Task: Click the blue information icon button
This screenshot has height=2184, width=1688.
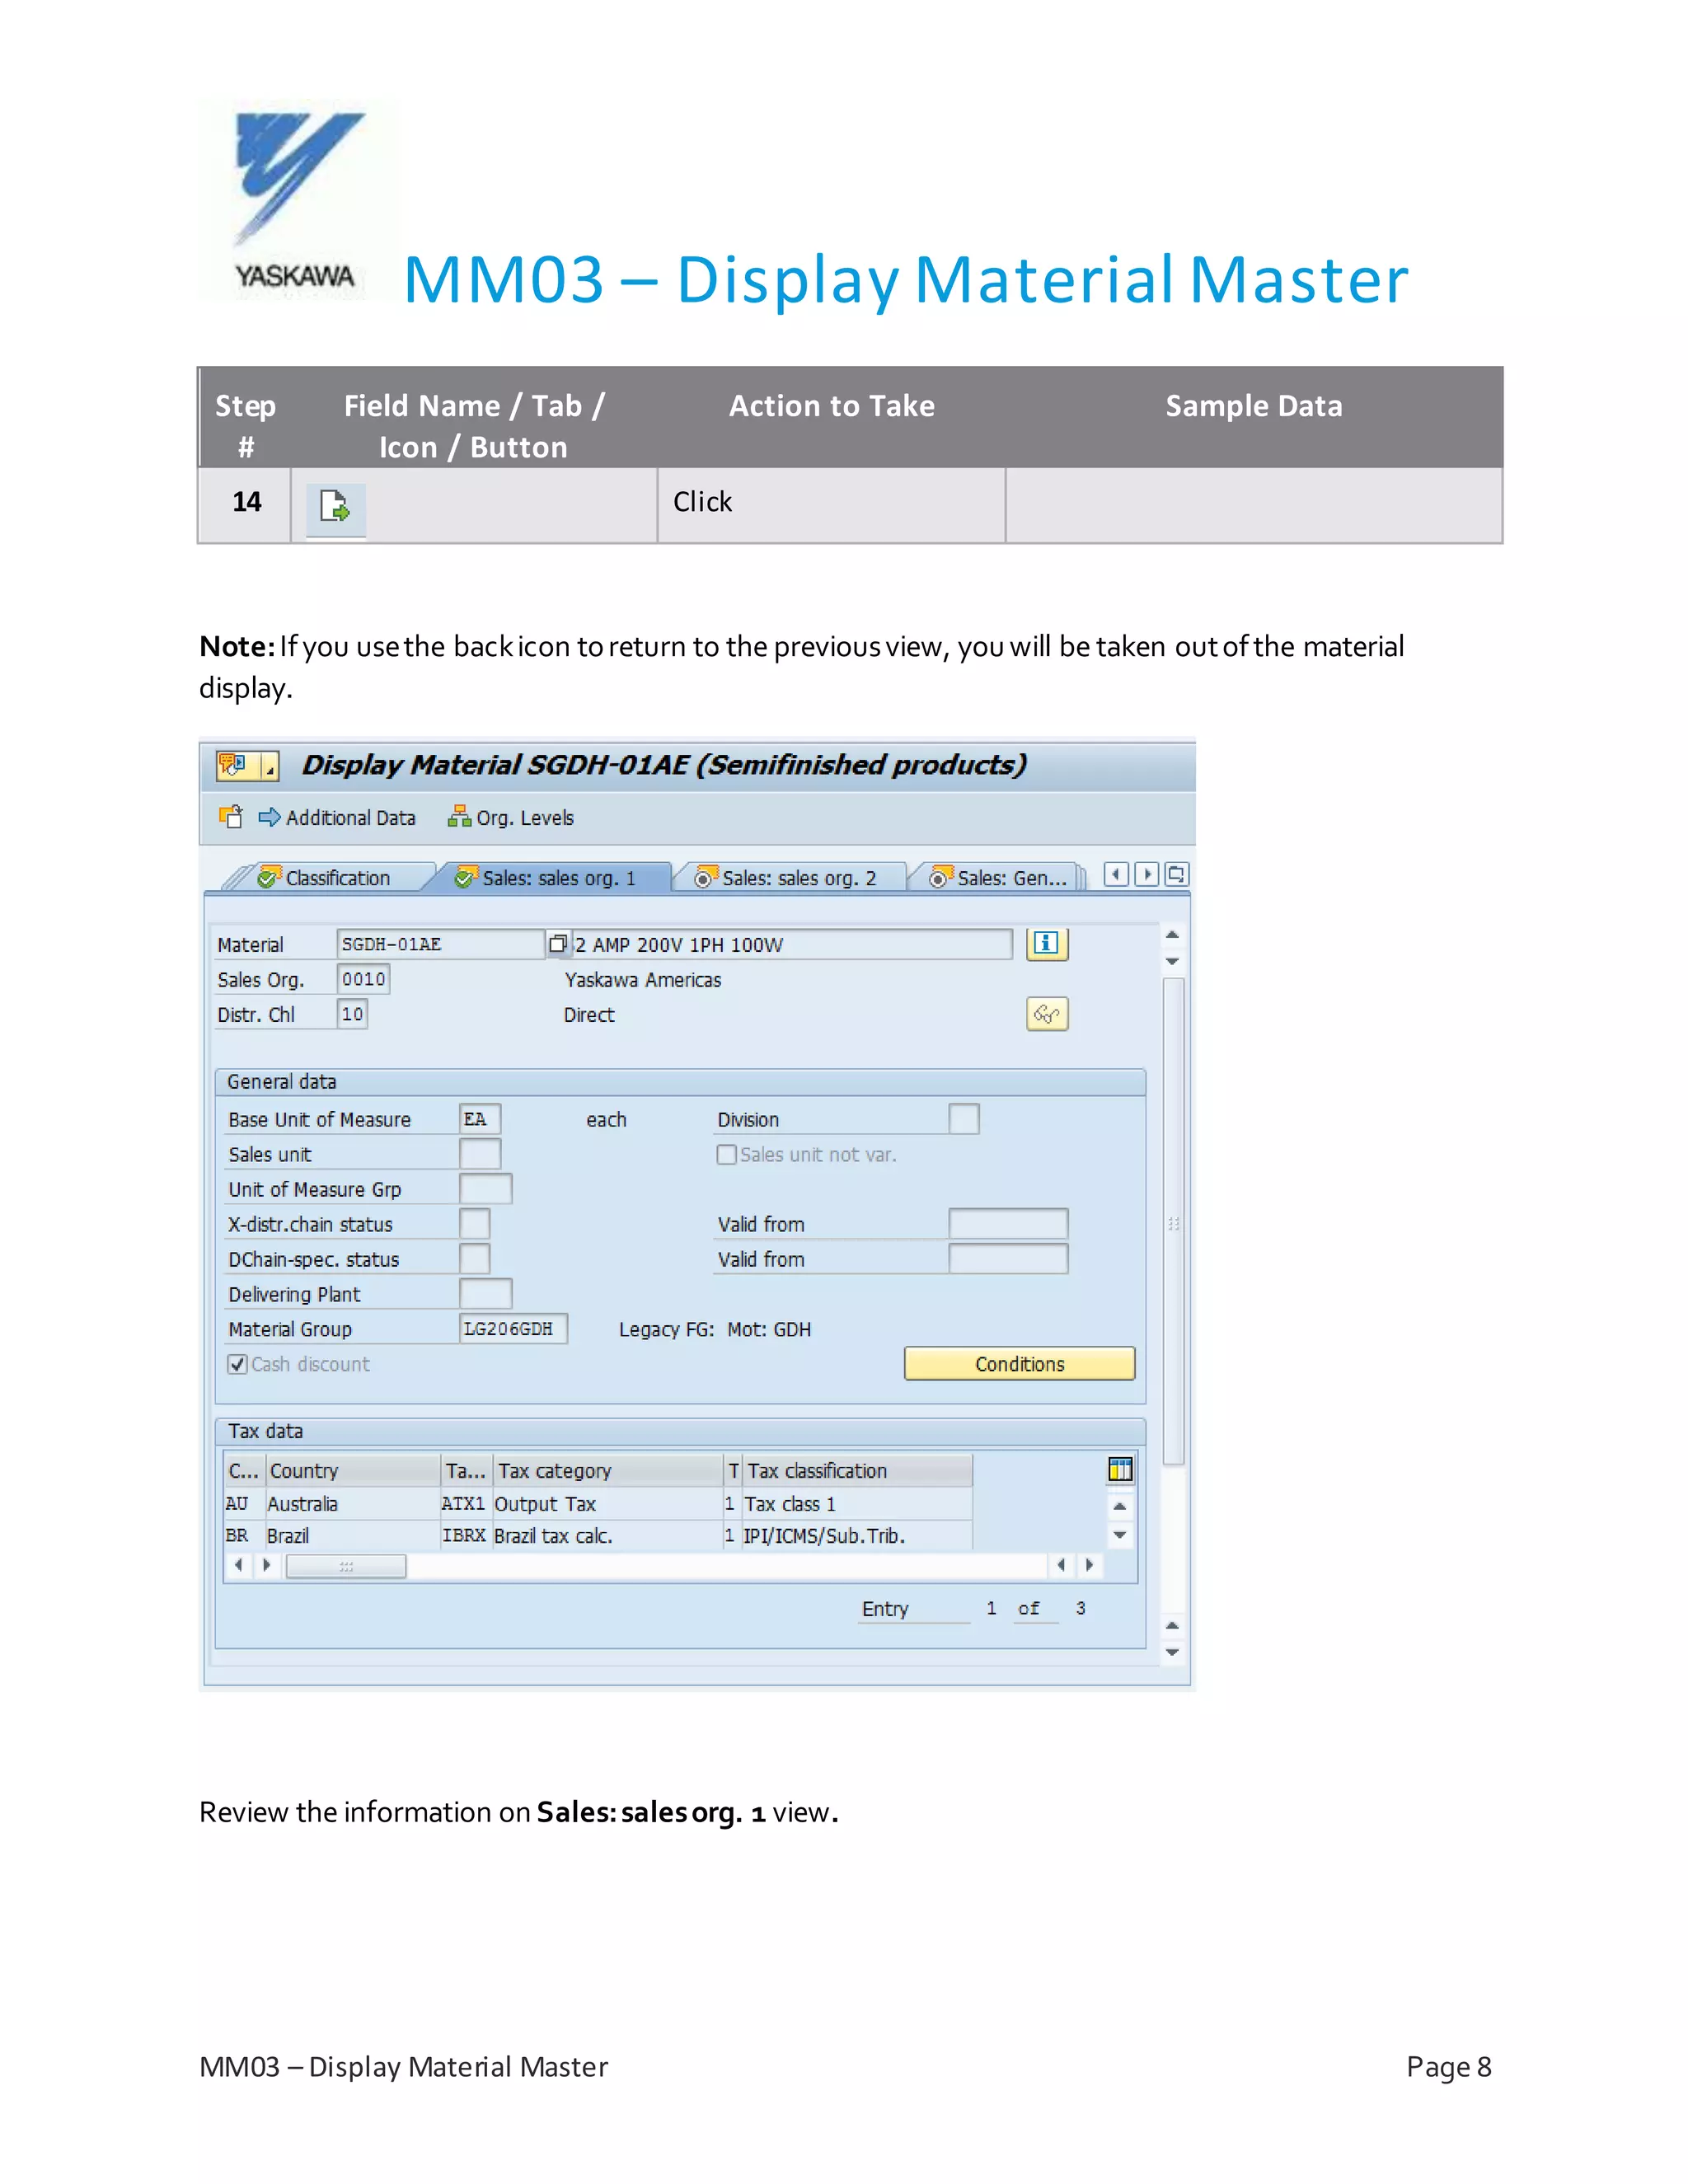Action: tap(1047, 944)
